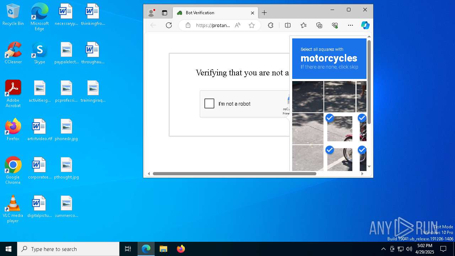Open a new tab with plus button
The height and width of the screenshot is (256, 455).
pos(264,13)
